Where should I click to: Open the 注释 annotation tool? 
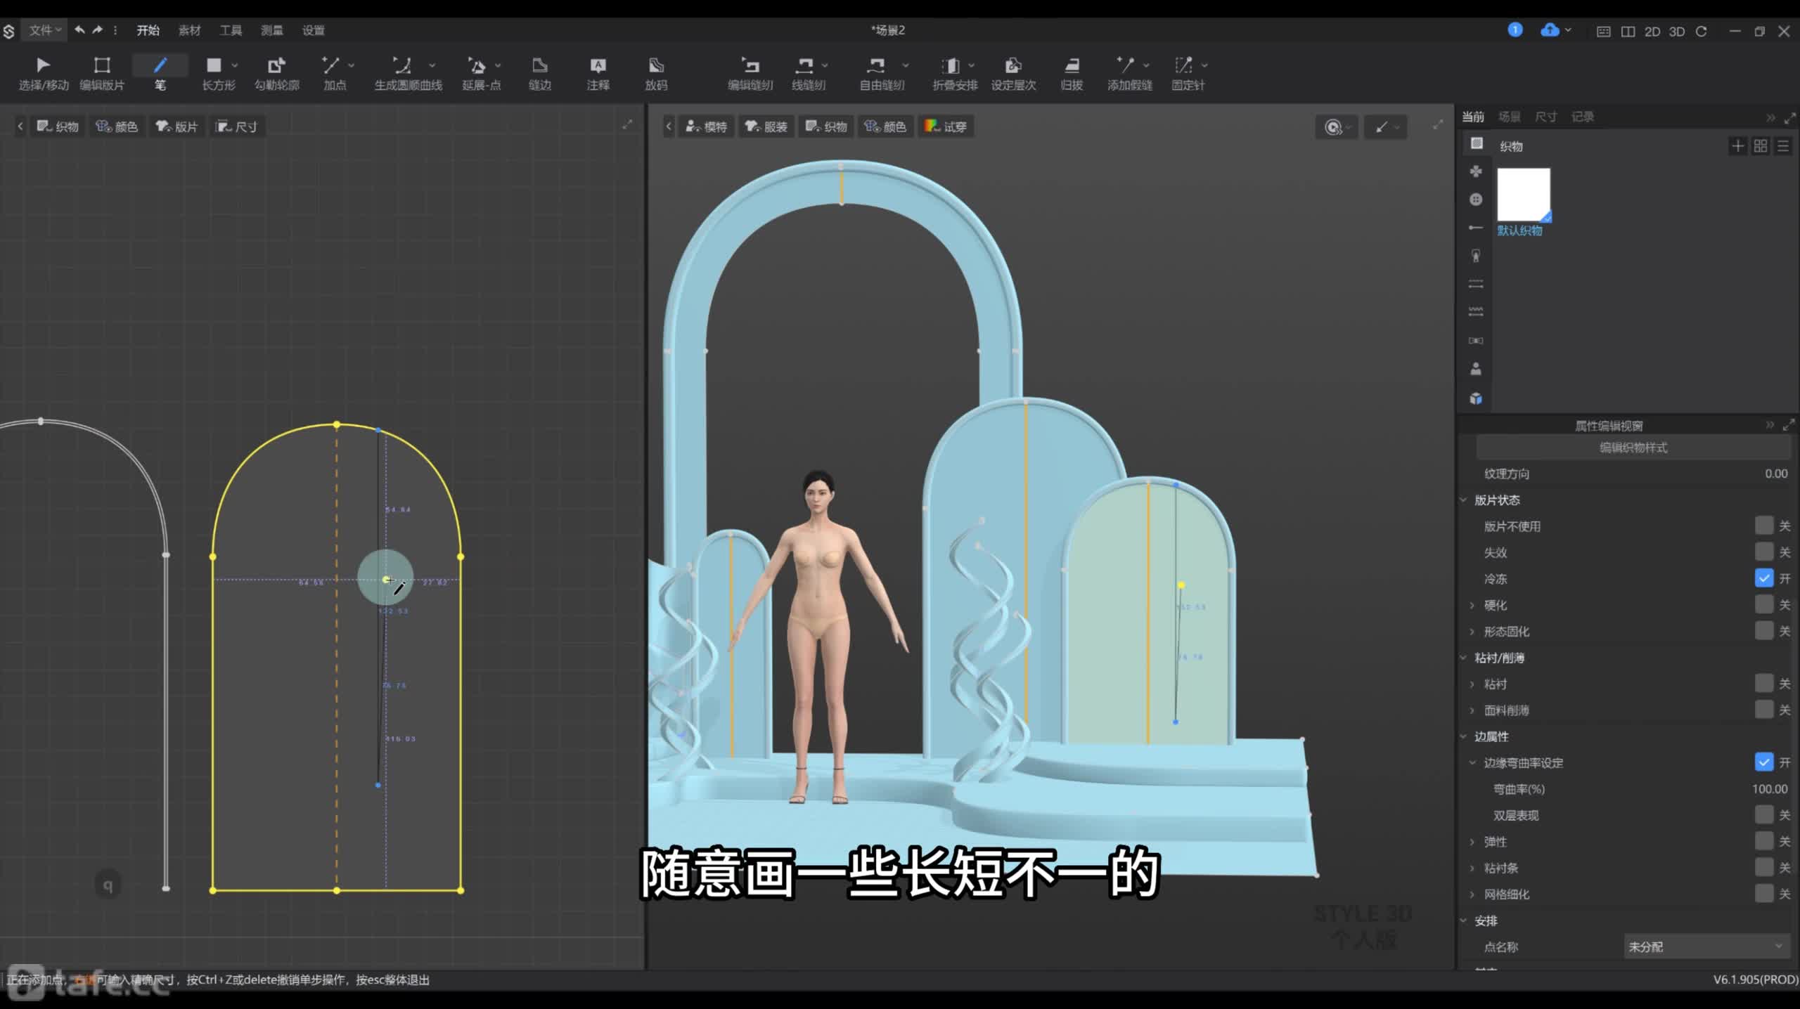(598, 73)
